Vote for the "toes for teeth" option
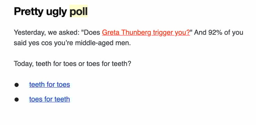Image resolution: width=256 pixels, height=125 pixels. coord(50,99)
